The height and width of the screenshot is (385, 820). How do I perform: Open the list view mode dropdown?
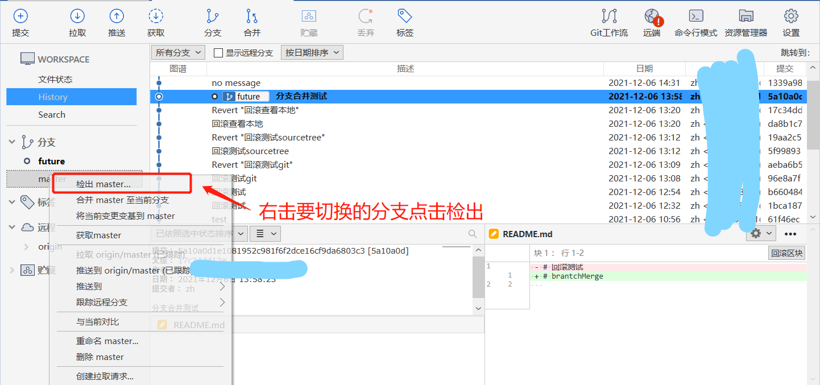tap(266, 234)
